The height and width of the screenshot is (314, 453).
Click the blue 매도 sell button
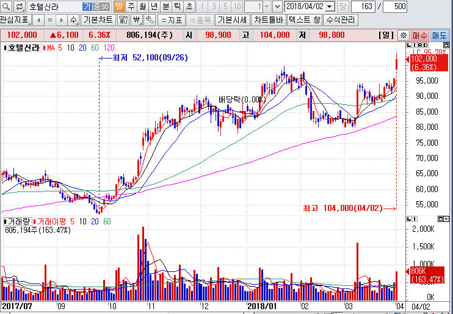[x=440, y=35]
